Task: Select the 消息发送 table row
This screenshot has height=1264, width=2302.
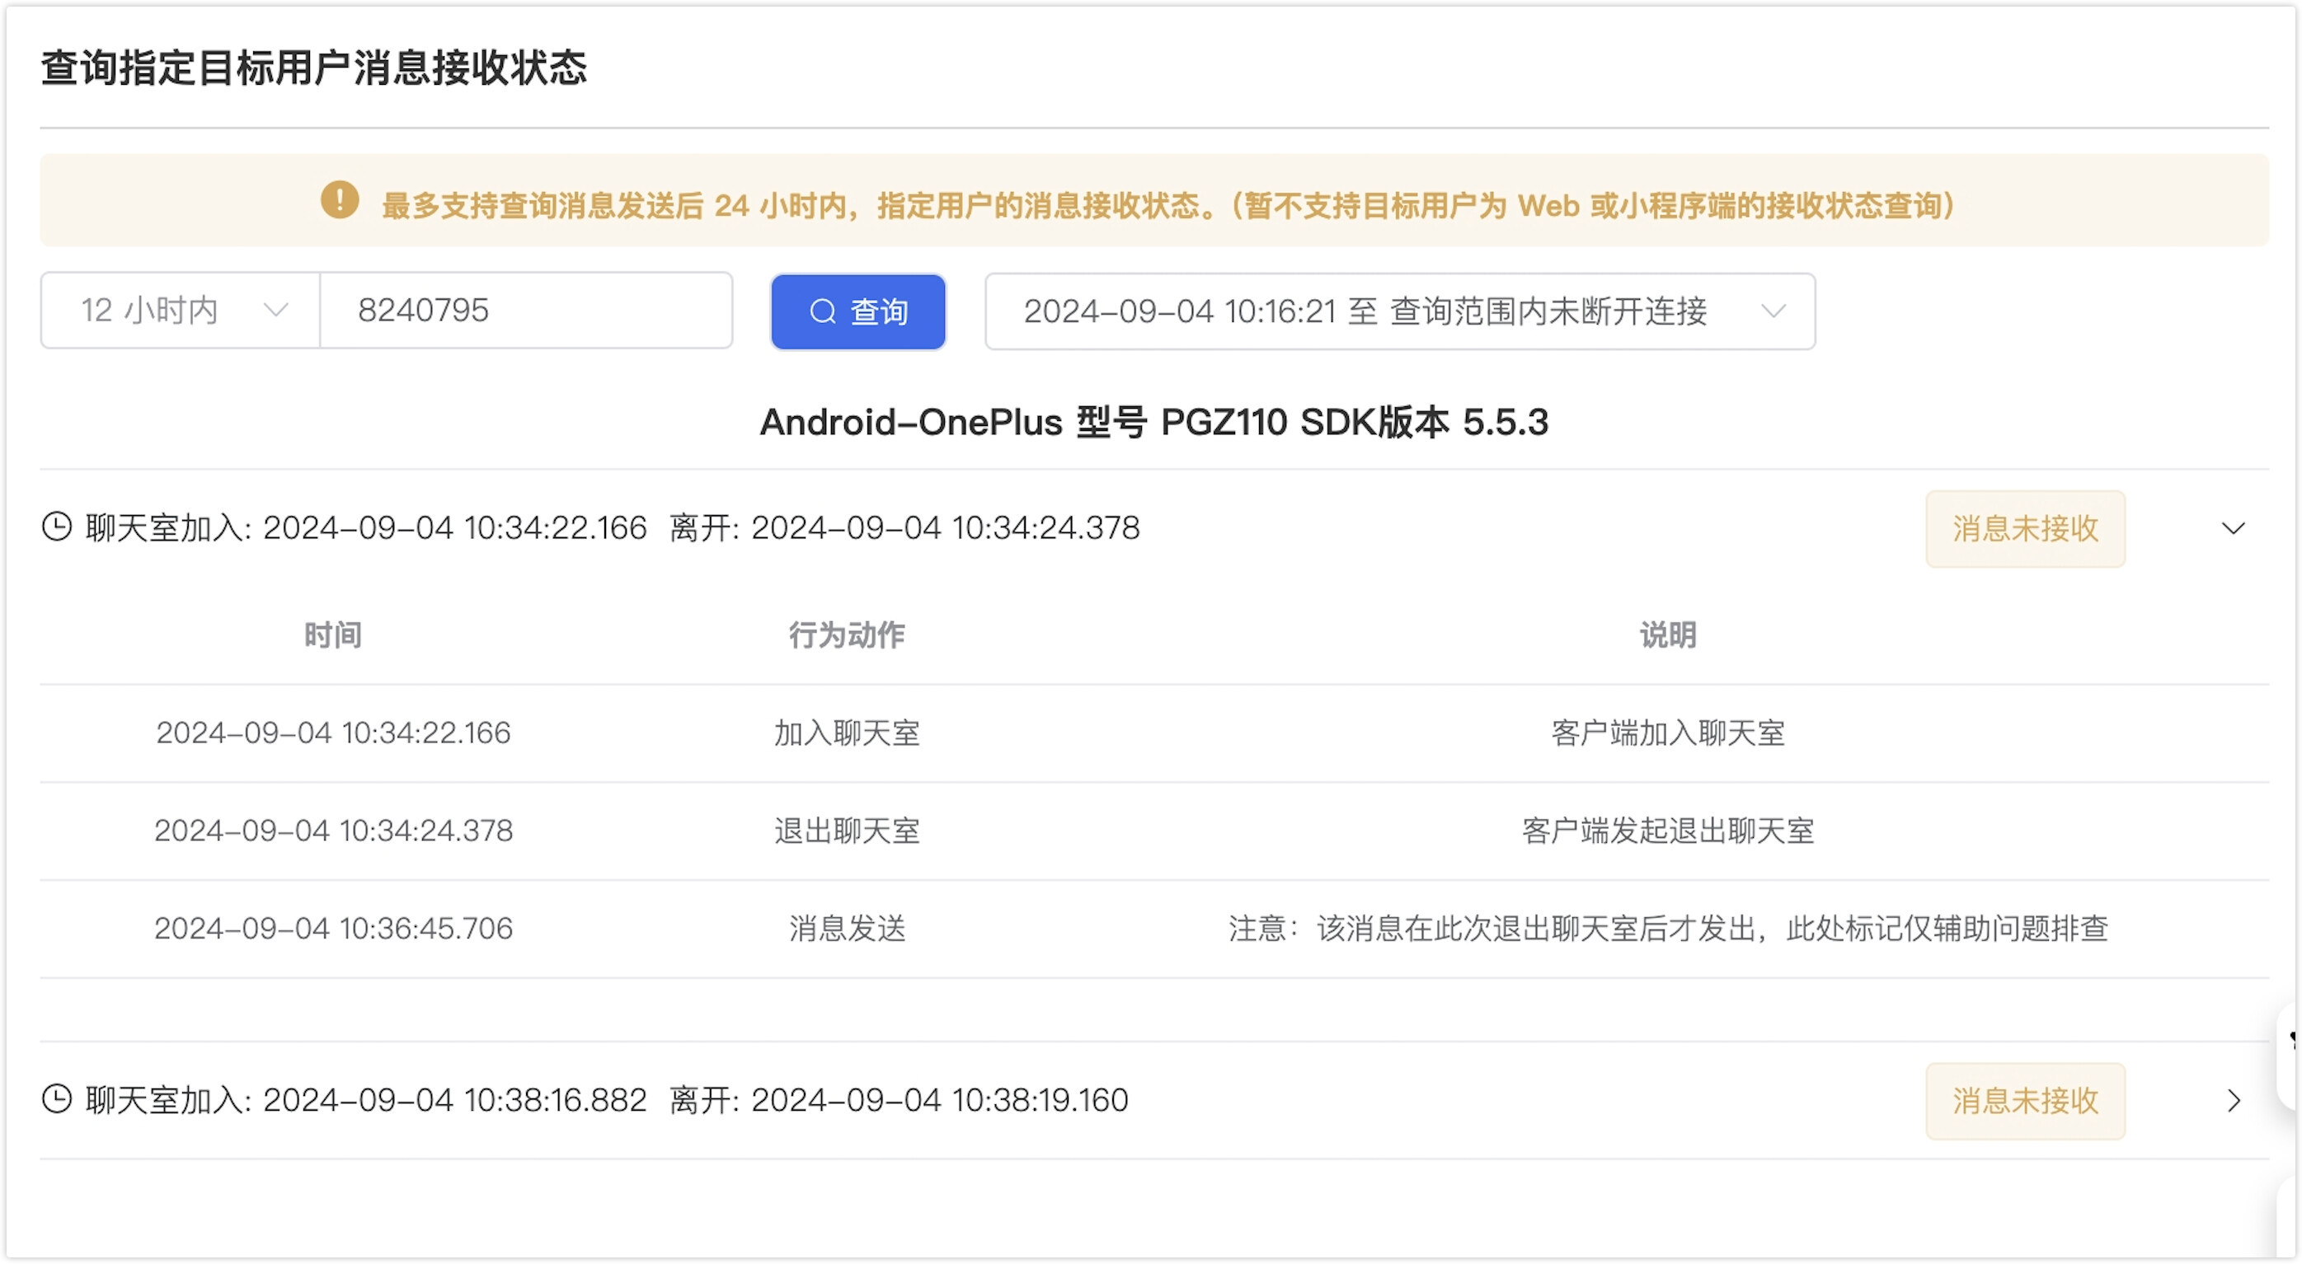Action: click(846, 929)
